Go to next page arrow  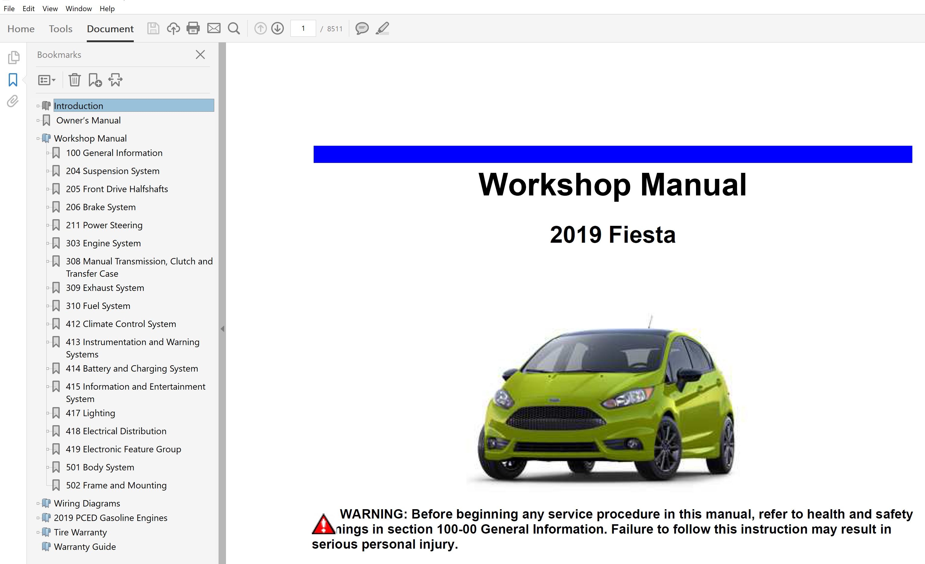pyautogui.click(x=277, y=29)
